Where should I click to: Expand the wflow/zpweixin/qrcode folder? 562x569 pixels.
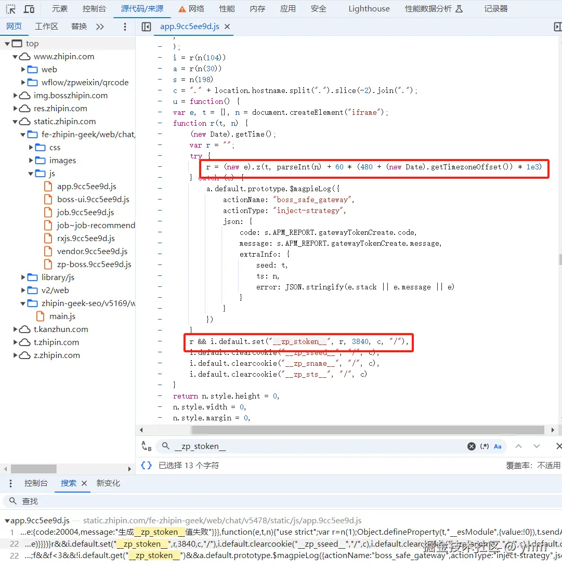(23, 83)
